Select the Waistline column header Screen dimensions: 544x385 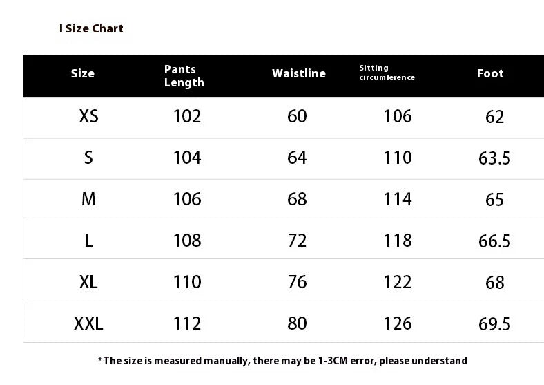[298, 73]
